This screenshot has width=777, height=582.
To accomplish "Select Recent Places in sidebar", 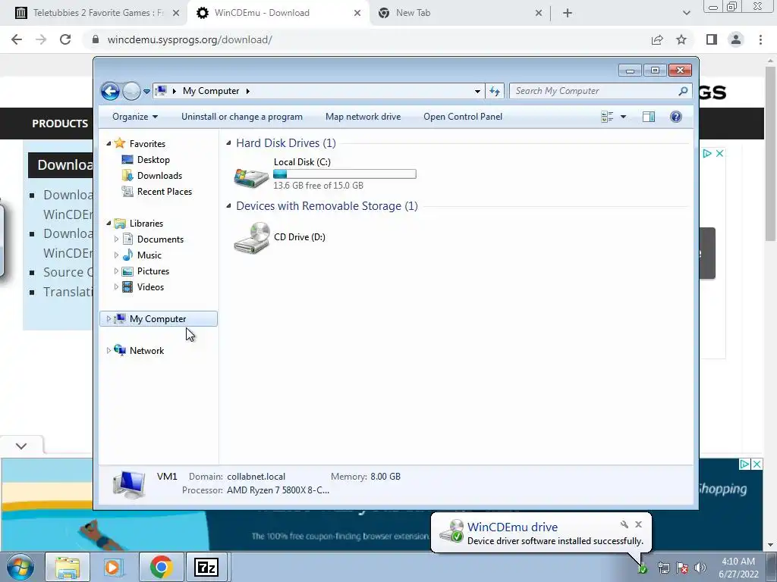I will (x=165, y=192).
